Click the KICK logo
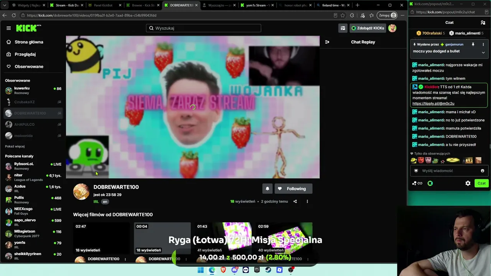 28,28
